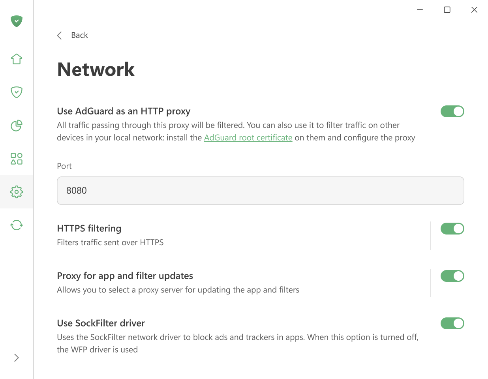Click the Network page heading
488x379 pixels.
pos(96,69)
